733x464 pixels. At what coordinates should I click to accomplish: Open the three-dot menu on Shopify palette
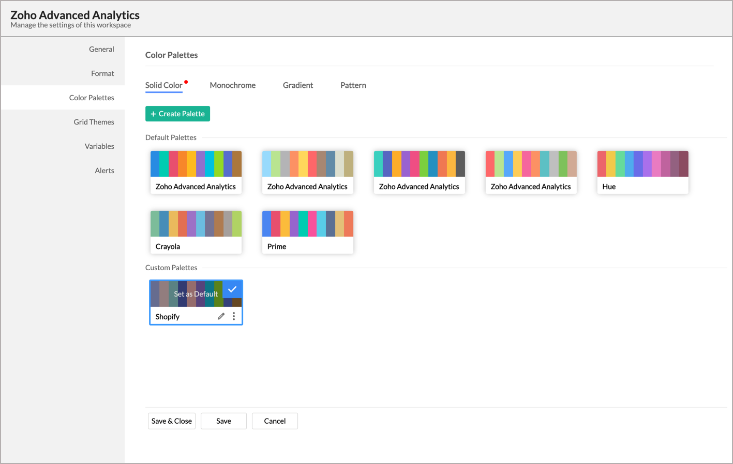[x=234, y=316]
